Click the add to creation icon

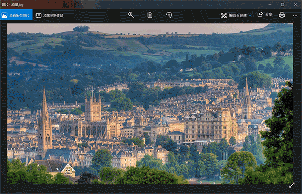coord(39,15)
